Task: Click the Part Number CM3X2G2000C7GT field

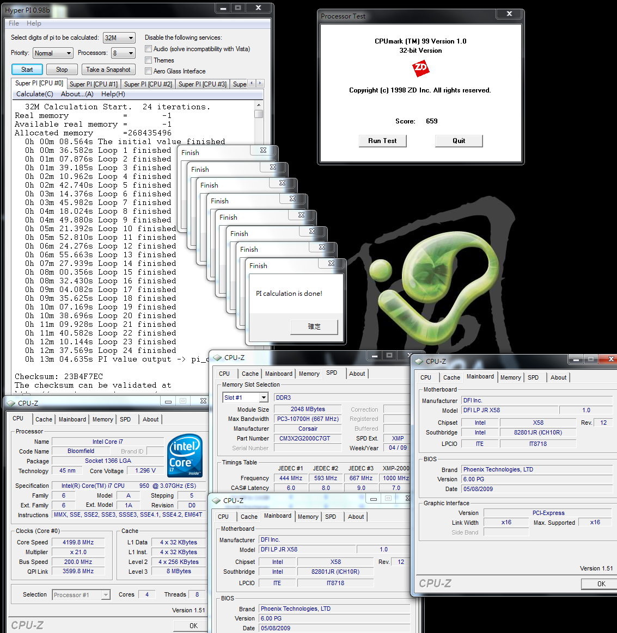Action: [307, 438]
